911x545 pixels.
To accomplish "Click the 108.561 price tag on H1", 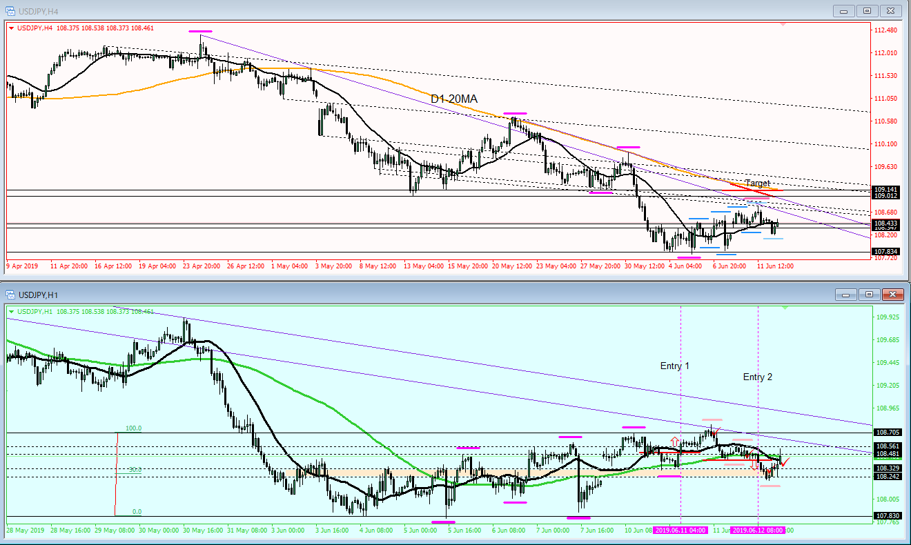I will (886, 446).
